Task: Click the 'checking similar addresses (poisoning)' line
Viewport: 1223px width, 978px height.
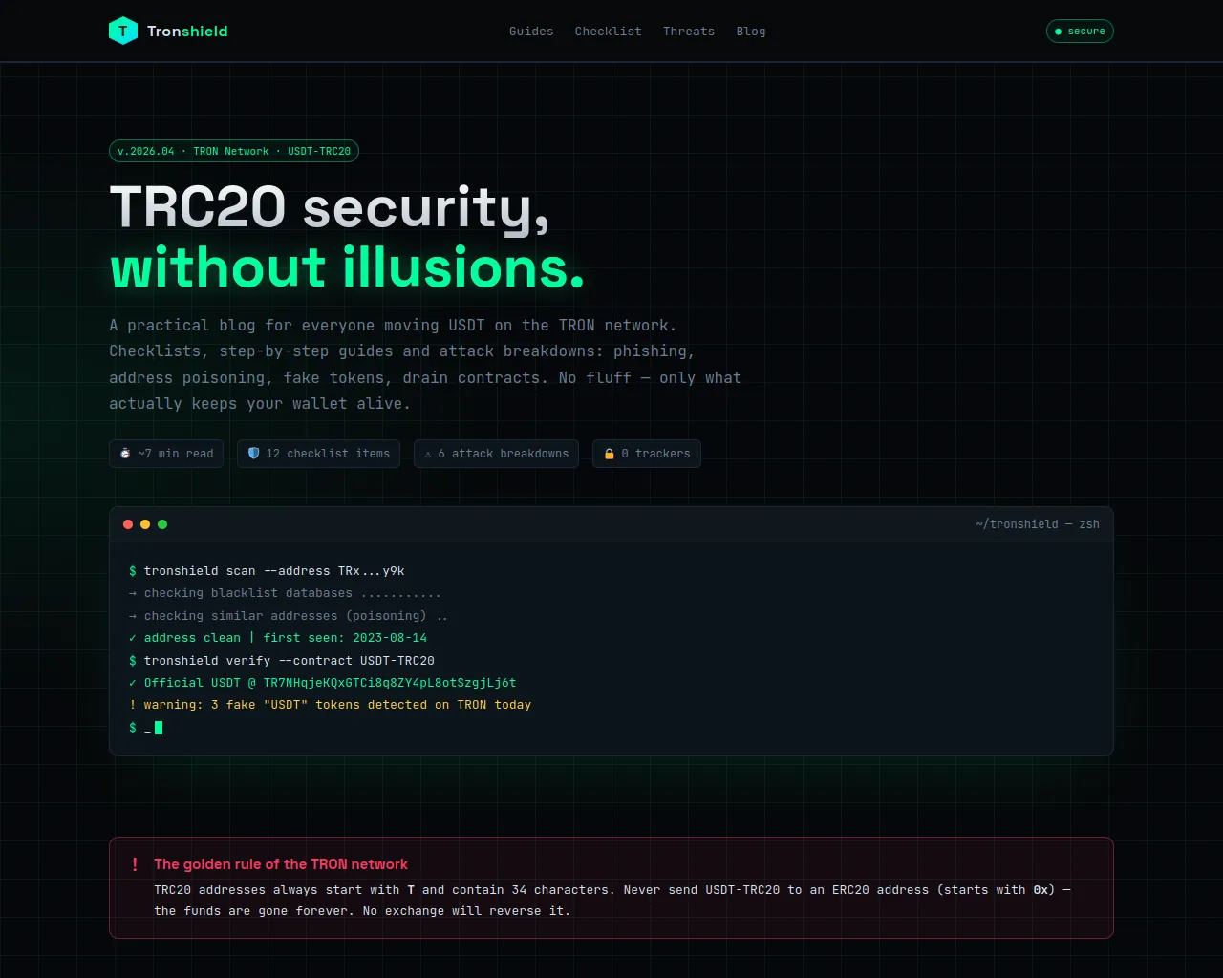Action: click(289, 616)
